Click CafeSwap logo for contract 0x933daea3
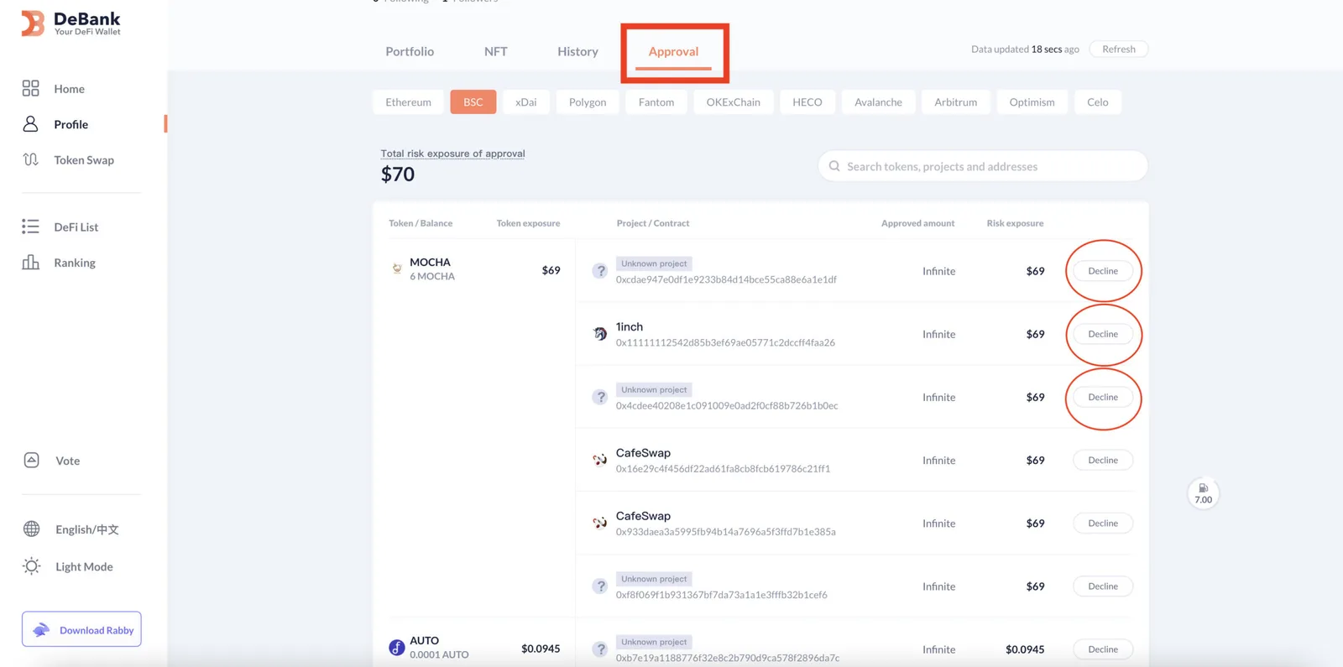This screenshot has width=1343, height=667. (x=599, y=523)
